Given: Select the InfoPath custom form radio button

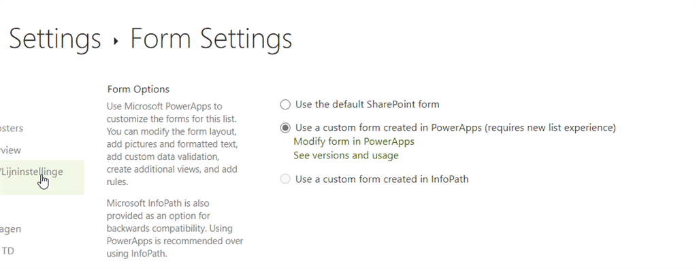Looking at the screenshot, I should (285, 179).
